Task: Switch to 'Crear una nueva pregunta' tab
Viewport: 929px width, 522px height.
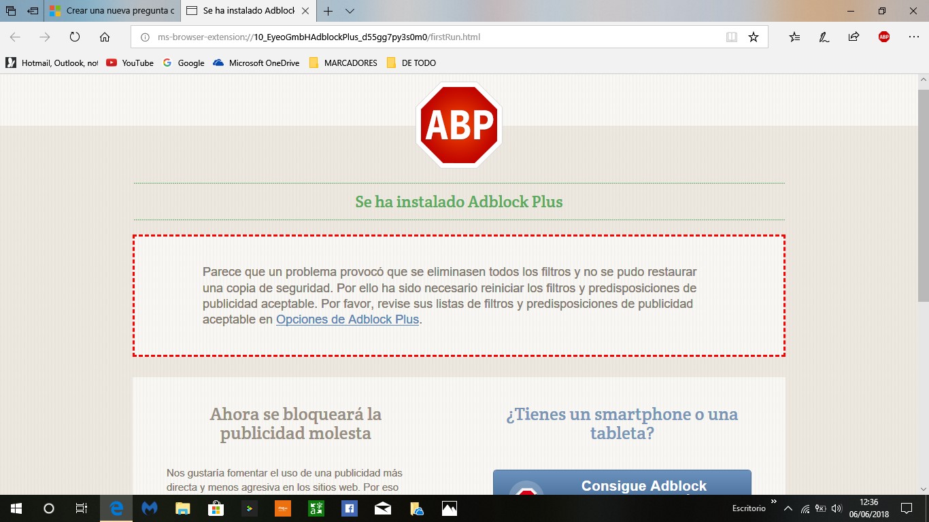Action: [112, 11]
